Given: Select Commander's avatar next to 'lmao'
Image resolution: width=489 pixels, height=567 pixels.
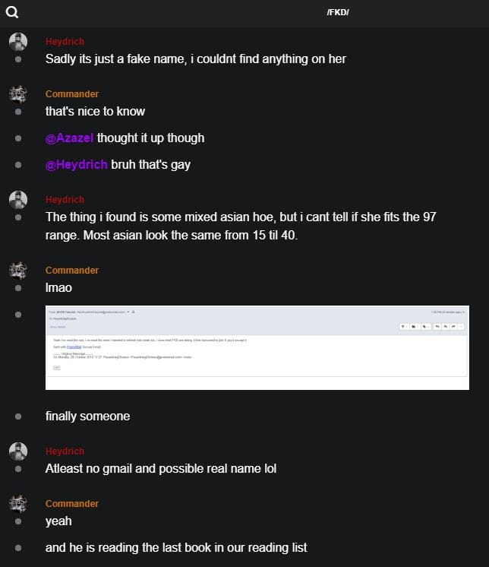Looking at the screenshot, I should [18, 271].
